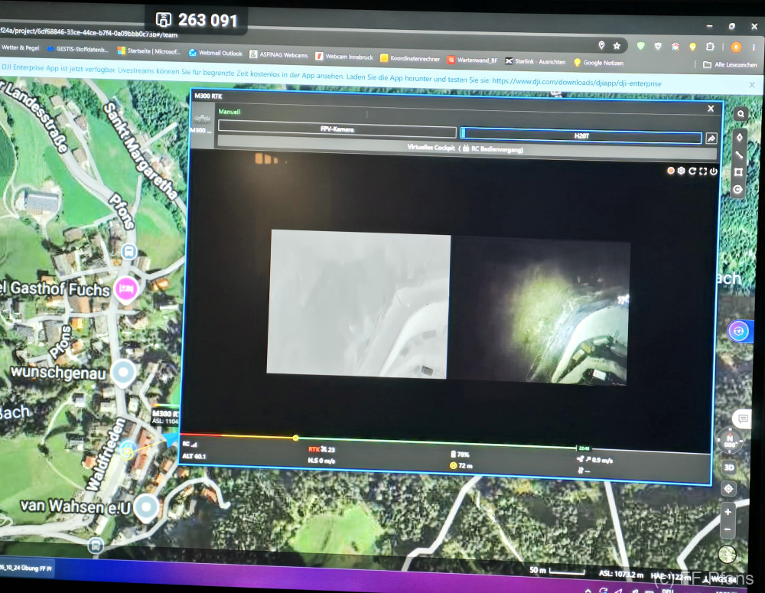Open the chat message bubble on the map
The image size is (765, 593).
pos(743,419)
